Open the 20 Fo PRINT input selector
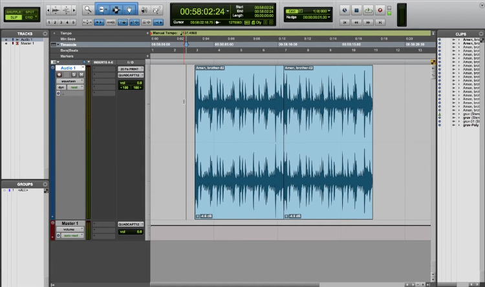Viewport: 485px width, 287px height. [x=131, y=69]
